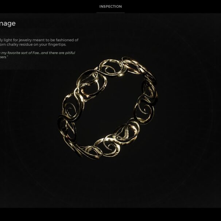Viewport: 221px width, 221px height.
Task: Select the "light for jewelry" description line
Action: 39,40
